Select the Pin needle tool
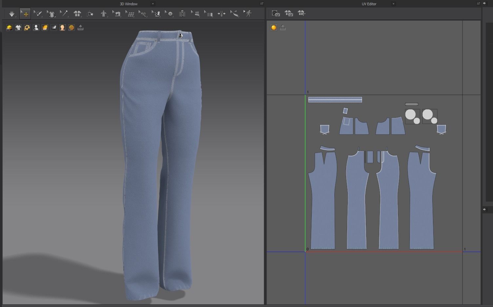The width and height of the screenshot is (493, 307). (x=64, y=14)
